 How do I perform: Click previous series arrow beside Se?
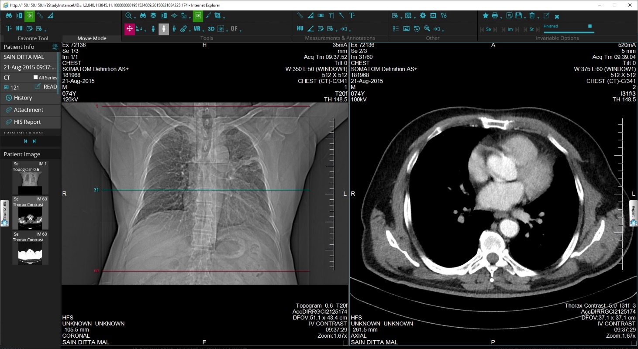pos(482,30)
